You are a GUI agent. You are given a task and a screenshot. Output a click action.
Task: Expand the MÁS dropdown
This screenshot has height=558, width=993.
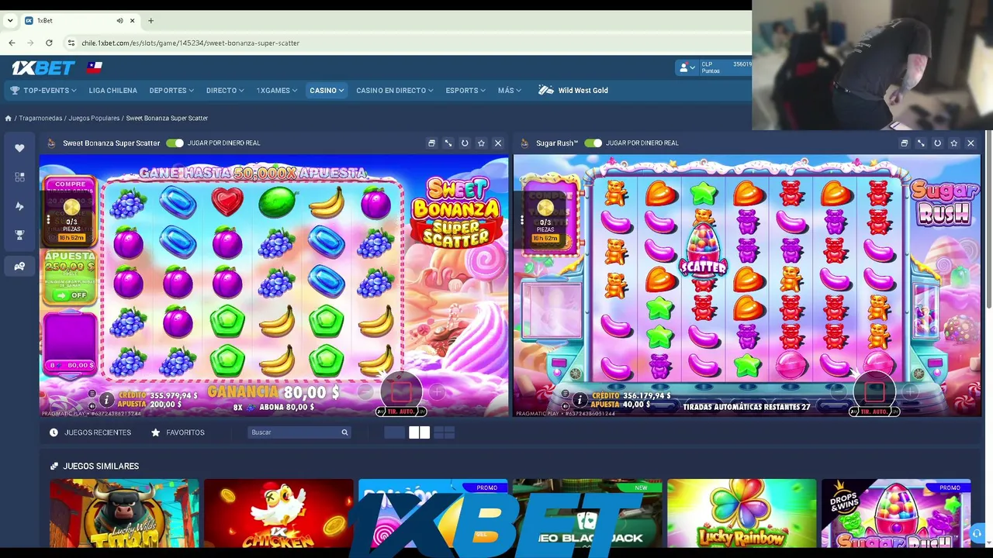coord(510,91)
